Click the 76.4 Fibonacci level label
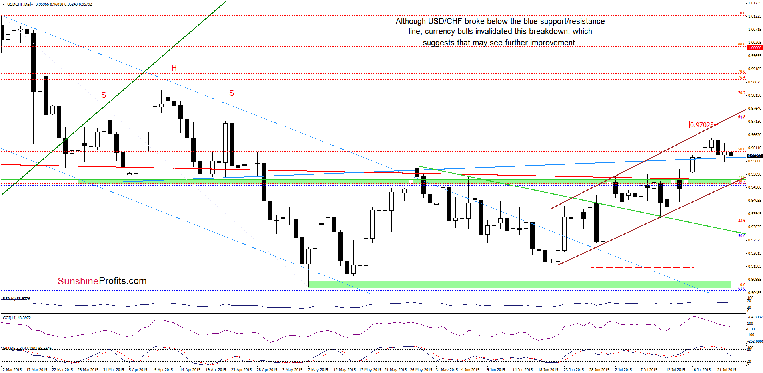The width and height of the screenshot is (763, 373). coord(742,77)
